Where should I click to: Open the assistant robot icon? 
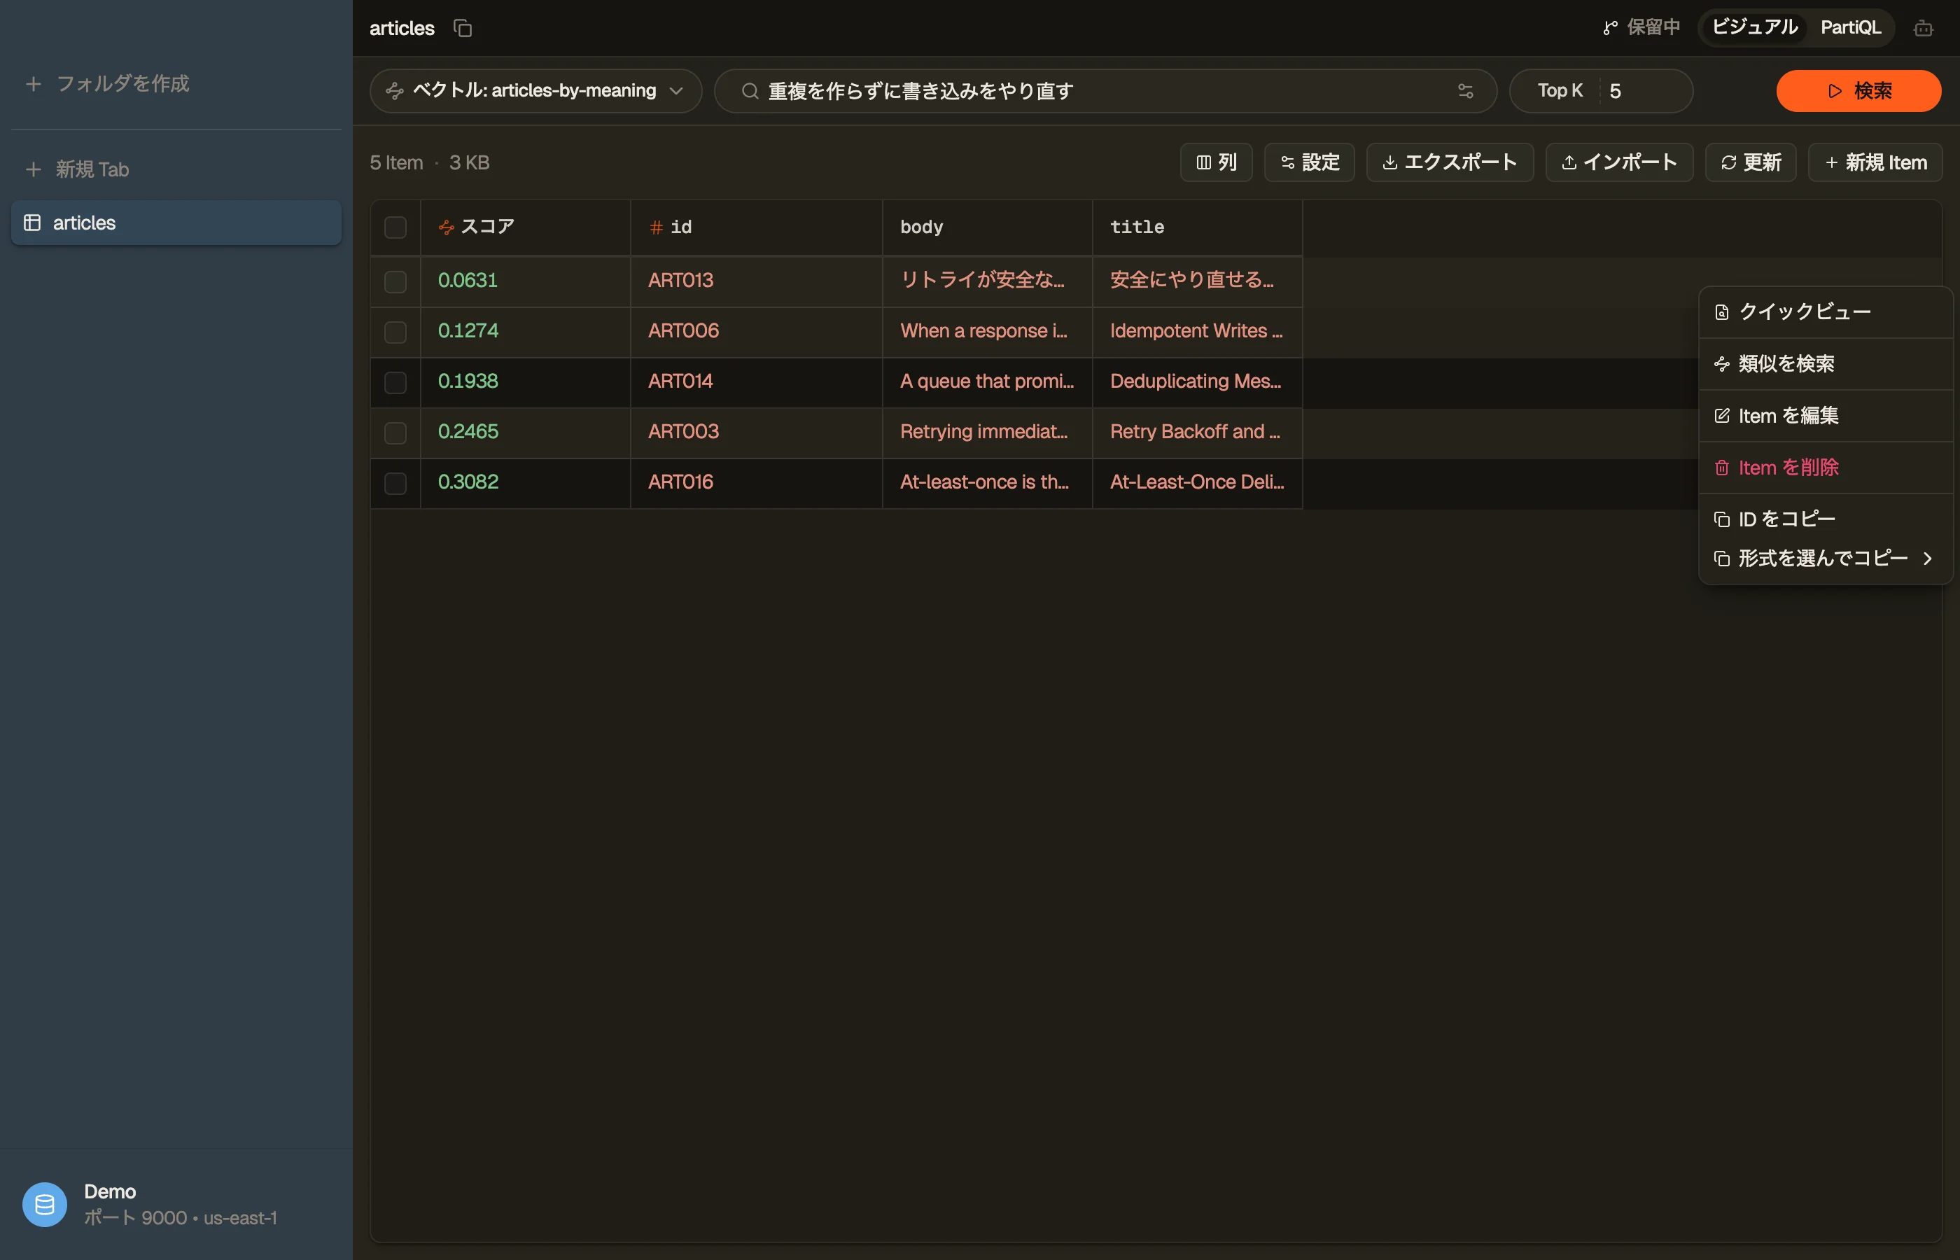[1922, 28]
